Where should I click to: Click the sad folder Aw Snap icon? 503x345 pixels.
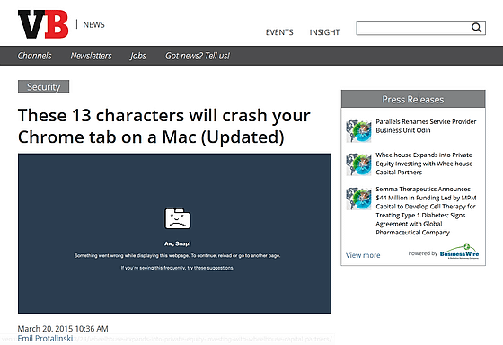(178, 218)
